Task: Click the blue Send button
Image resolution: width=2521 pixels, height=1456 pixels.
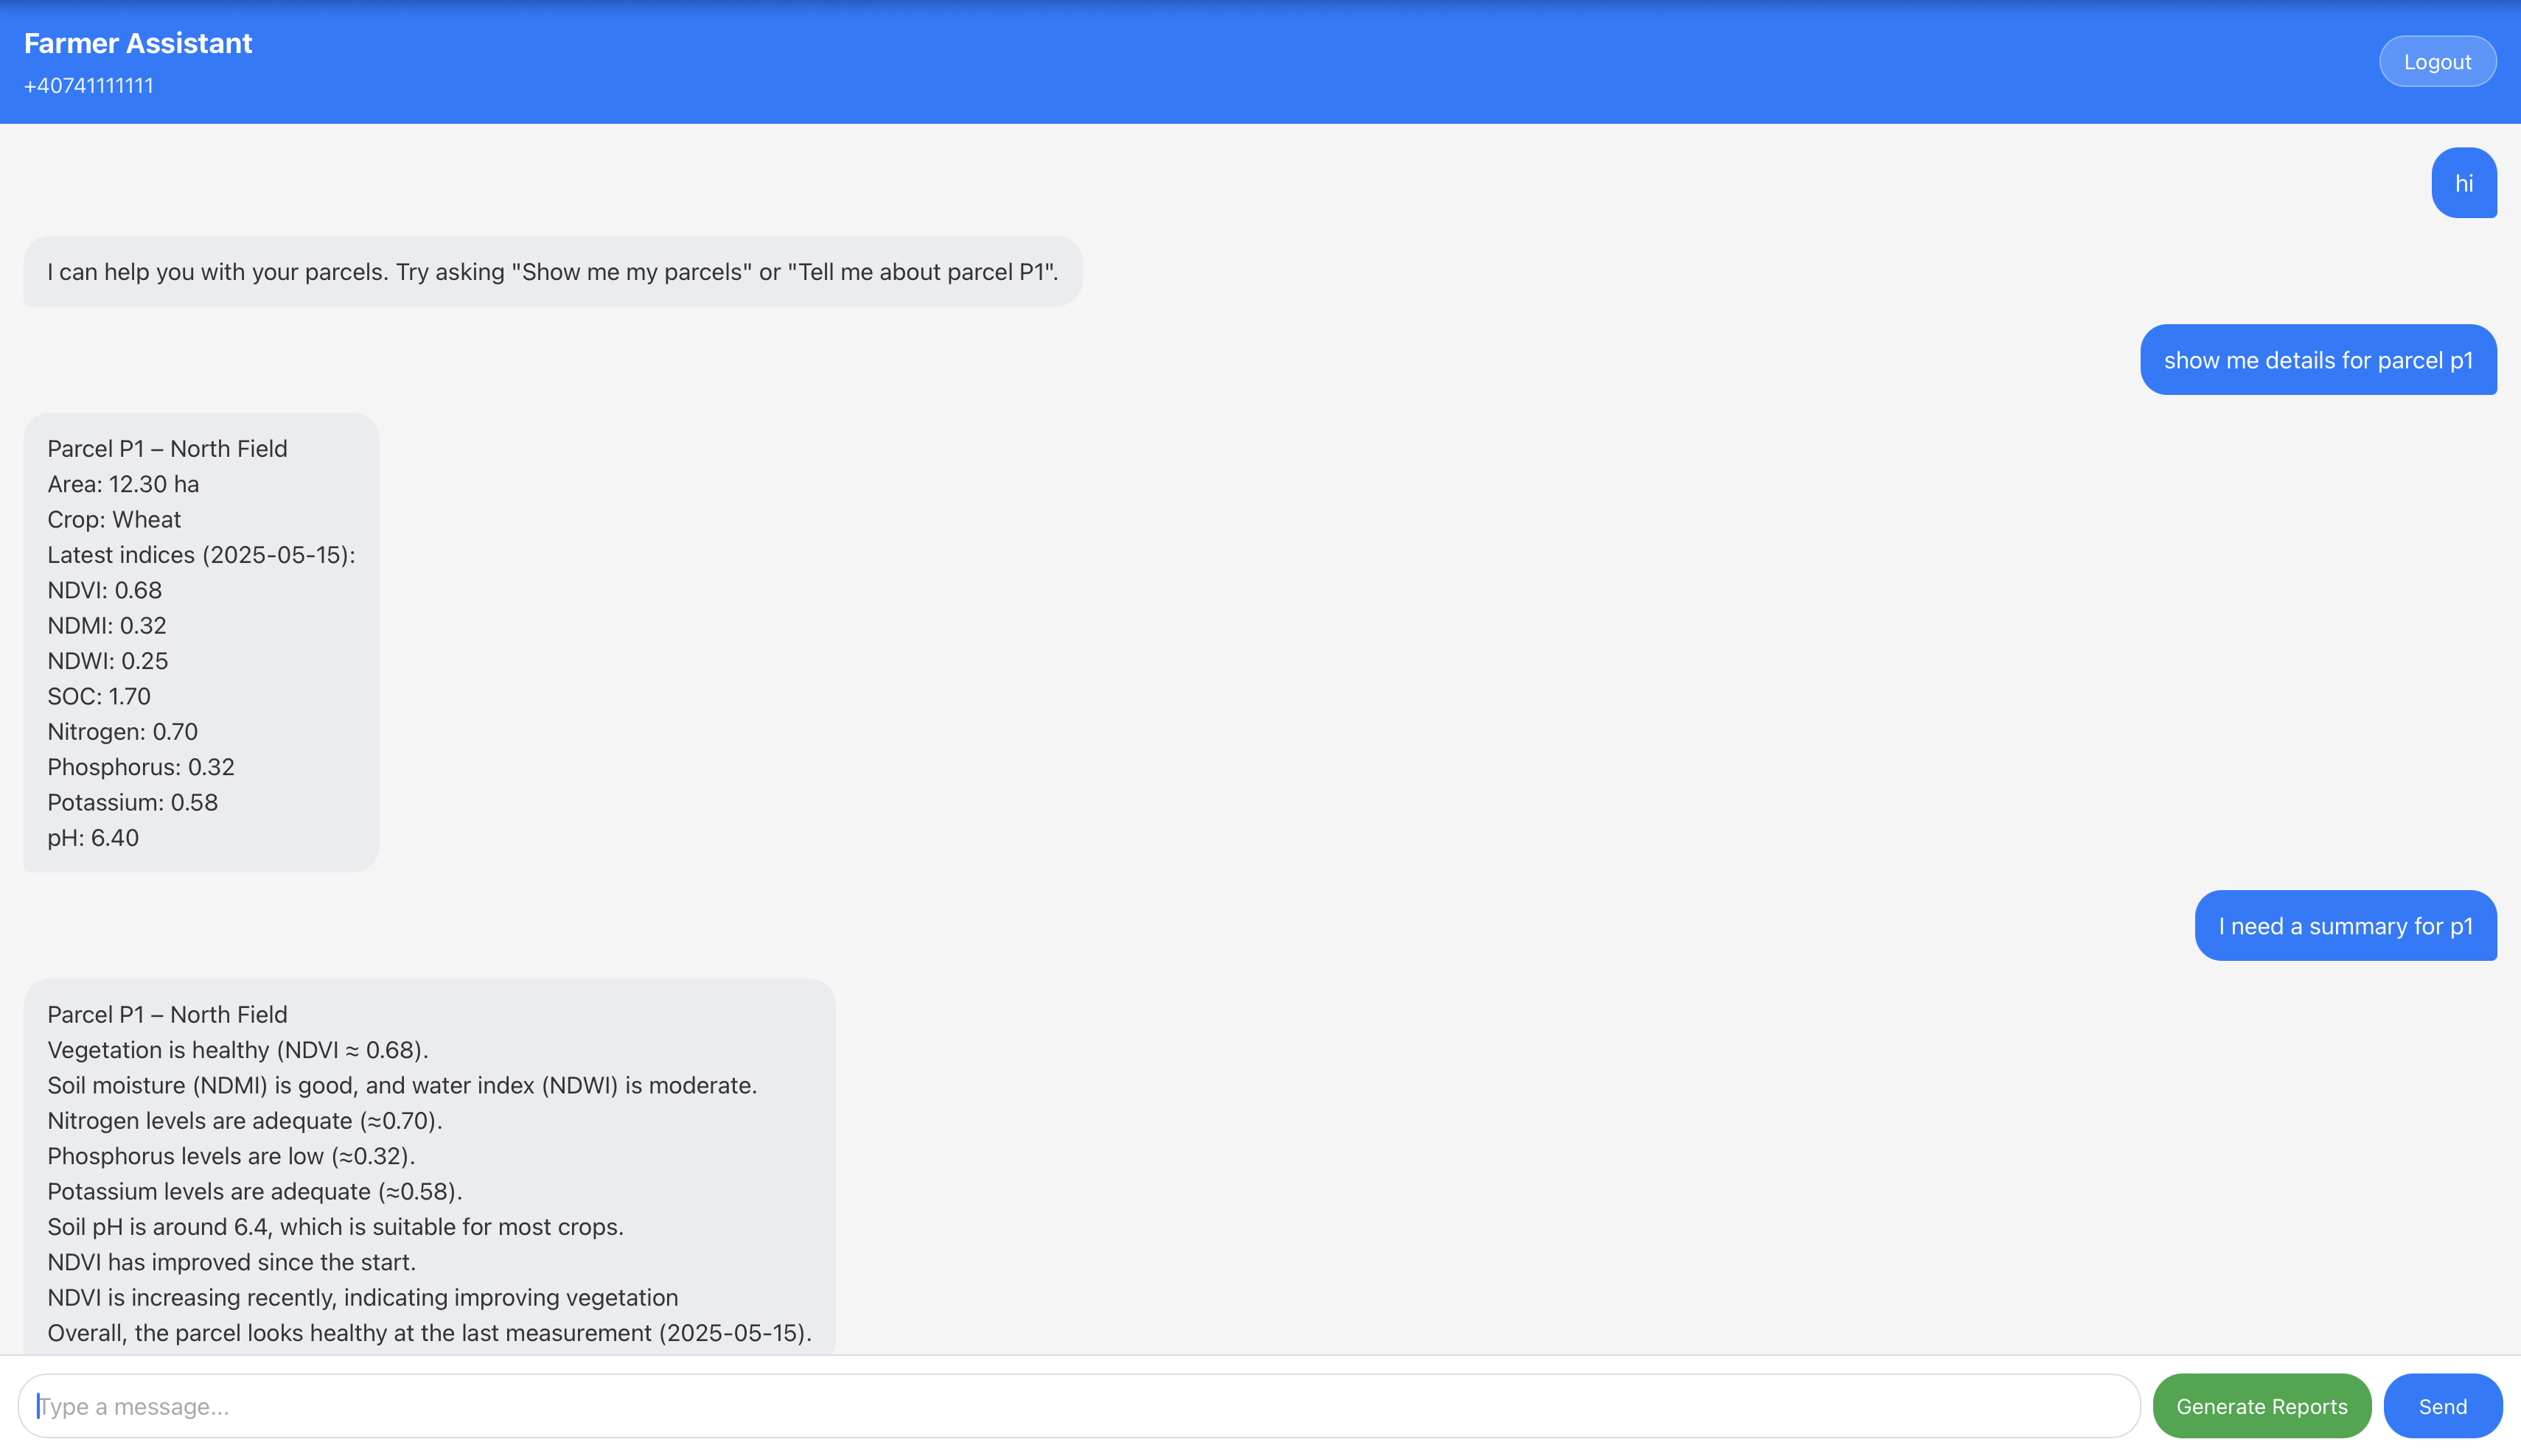Action: (x=2441, y=1406)
